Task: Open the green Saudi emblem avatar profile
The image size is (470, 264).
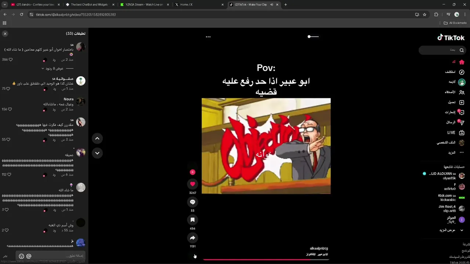Action: click(x=81, y=81)
